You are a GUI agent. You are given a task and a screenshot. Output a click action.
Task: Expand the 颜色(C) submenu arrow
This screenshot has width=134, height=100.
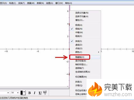(99, 52)
